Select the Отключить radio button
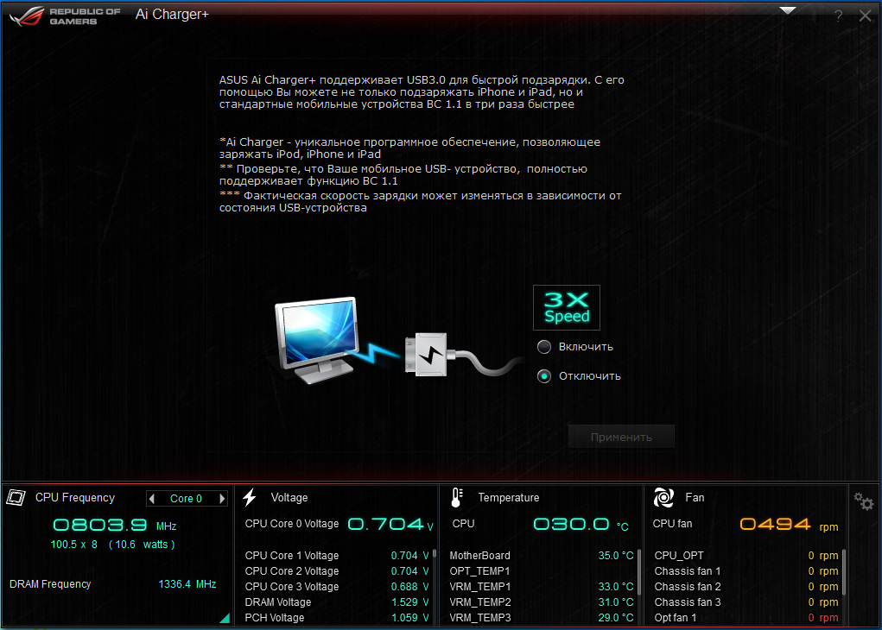 click(x=544, y=376)
